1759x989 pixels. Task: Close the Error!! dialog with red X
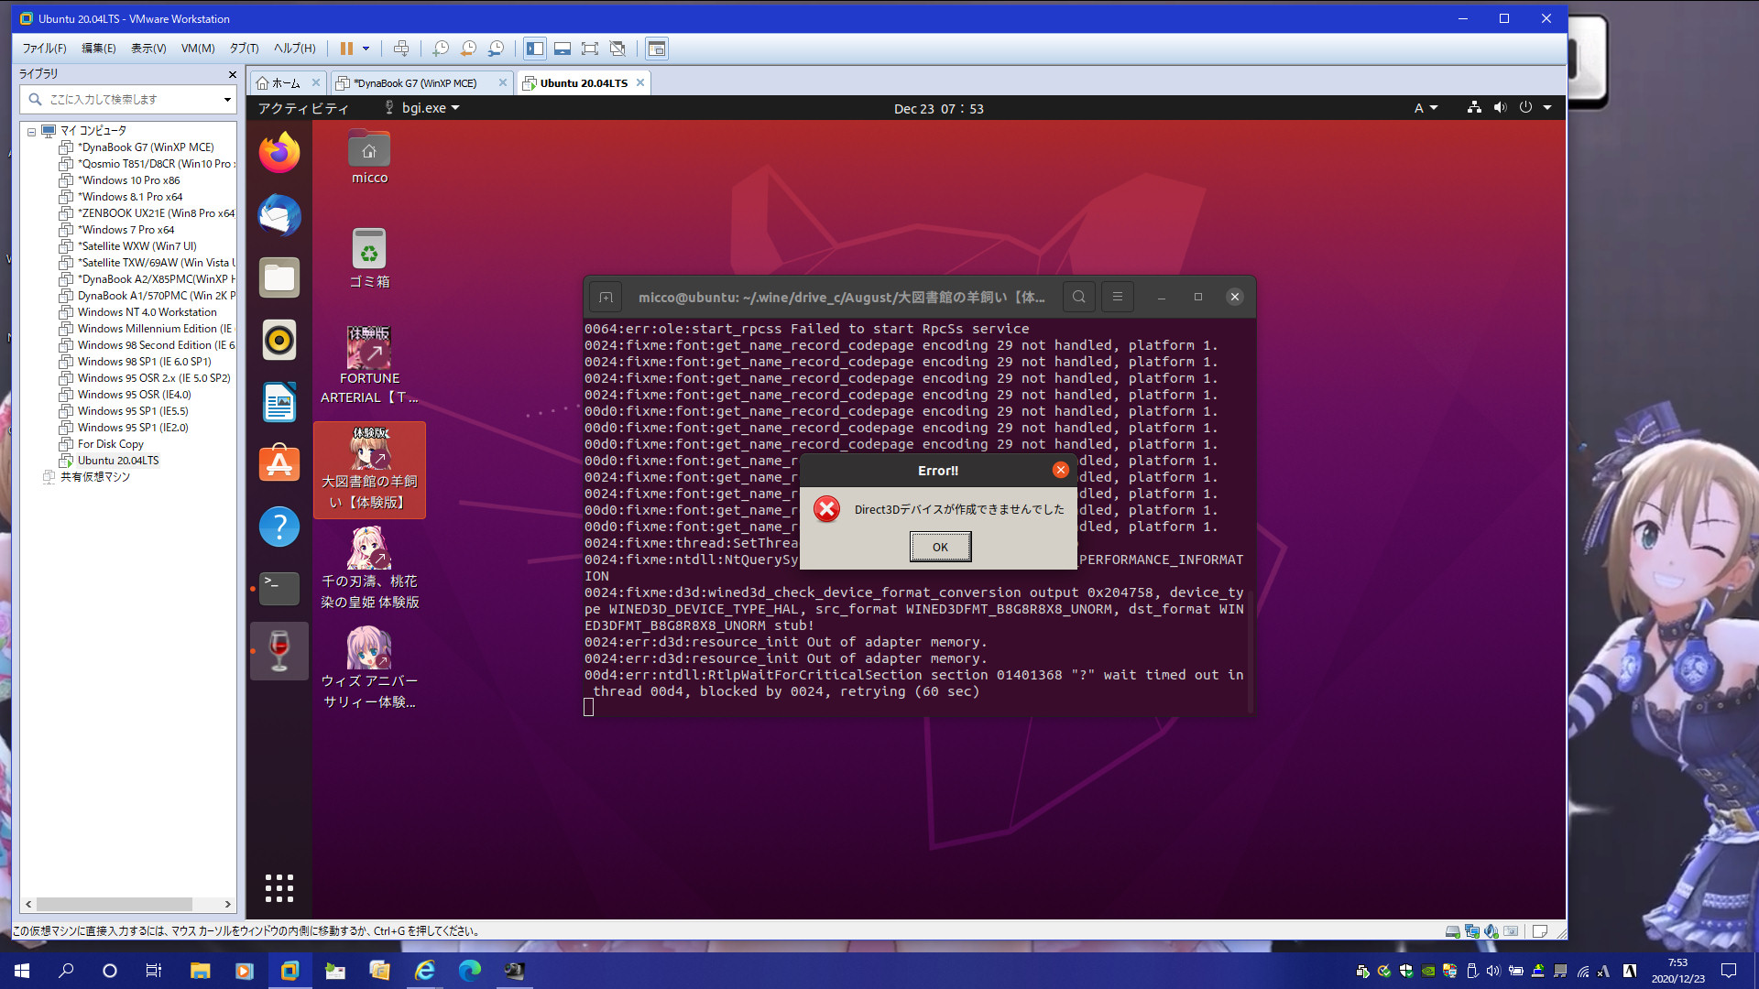point(1061,470)
